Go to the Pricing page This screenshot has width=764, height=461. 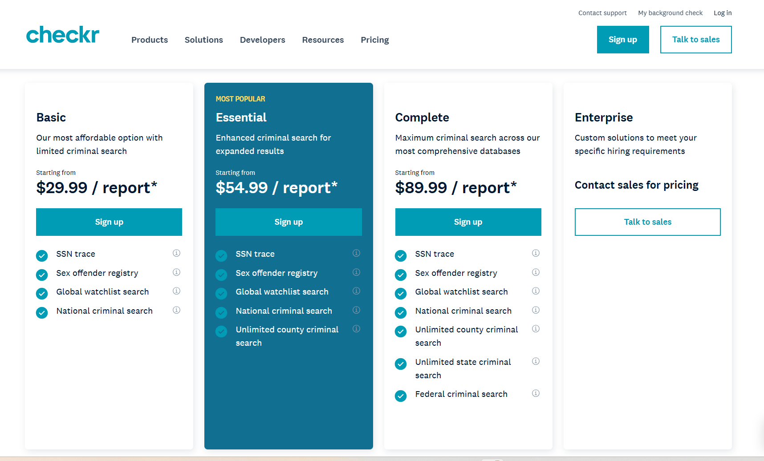coord(375,40)
